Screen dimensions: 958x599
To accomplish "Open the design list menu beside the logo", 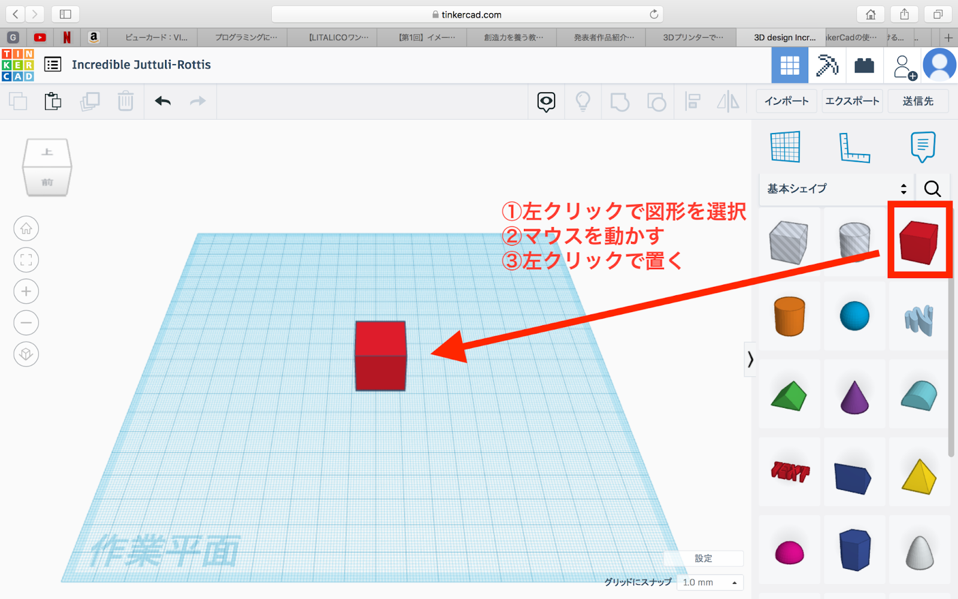I will point(52,65).
